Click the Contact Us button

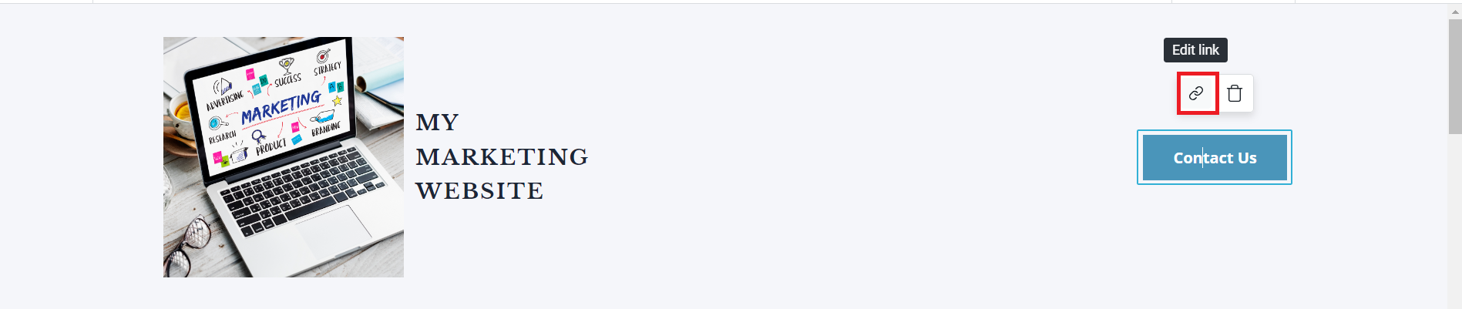pos(1215,158)
